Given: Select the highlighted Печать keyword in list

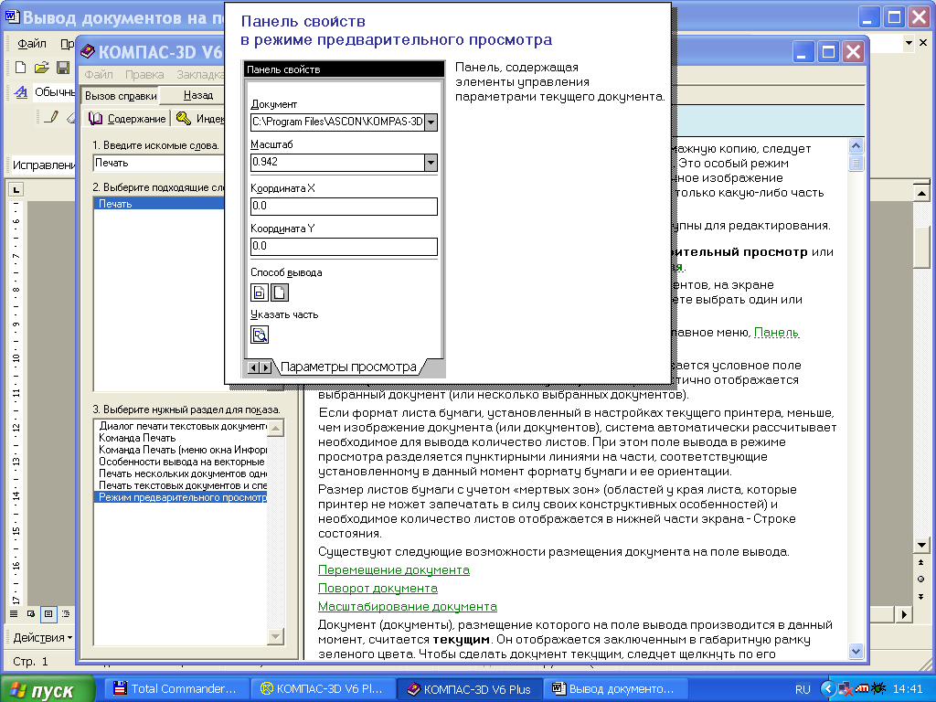Looking at the screenshot, I should coord(159,204).
